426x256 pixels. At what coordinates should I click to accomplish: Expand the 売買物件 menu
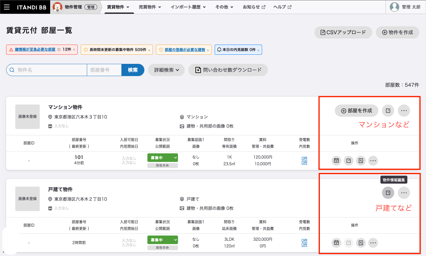pyautogui.click(x=150, y=7)
